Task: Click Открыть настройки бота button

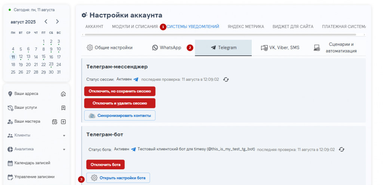Action: tap(118, 178)
